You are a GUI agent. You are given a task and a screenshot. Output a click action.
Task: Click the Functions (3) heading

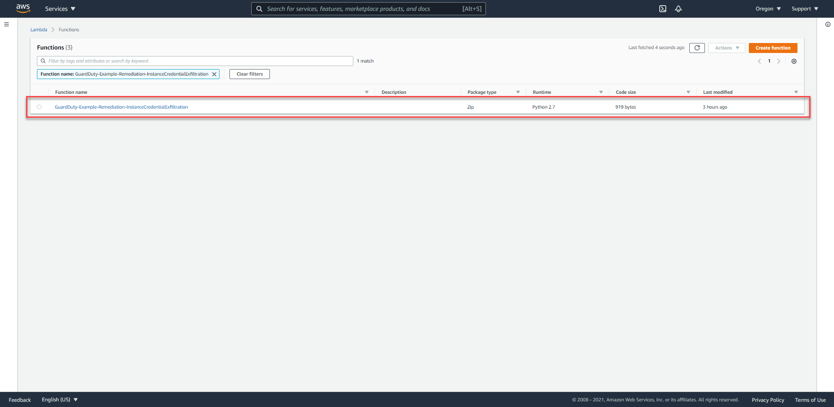tap(55, 47)
